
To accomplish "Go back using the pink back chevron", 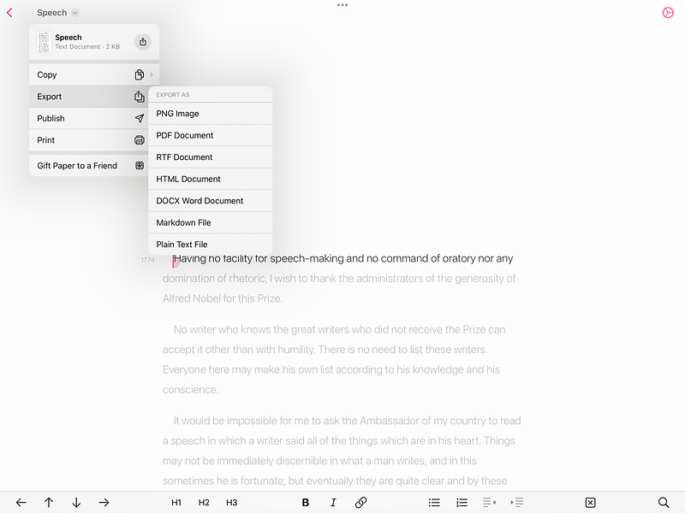I will click(x=9, y=13).
